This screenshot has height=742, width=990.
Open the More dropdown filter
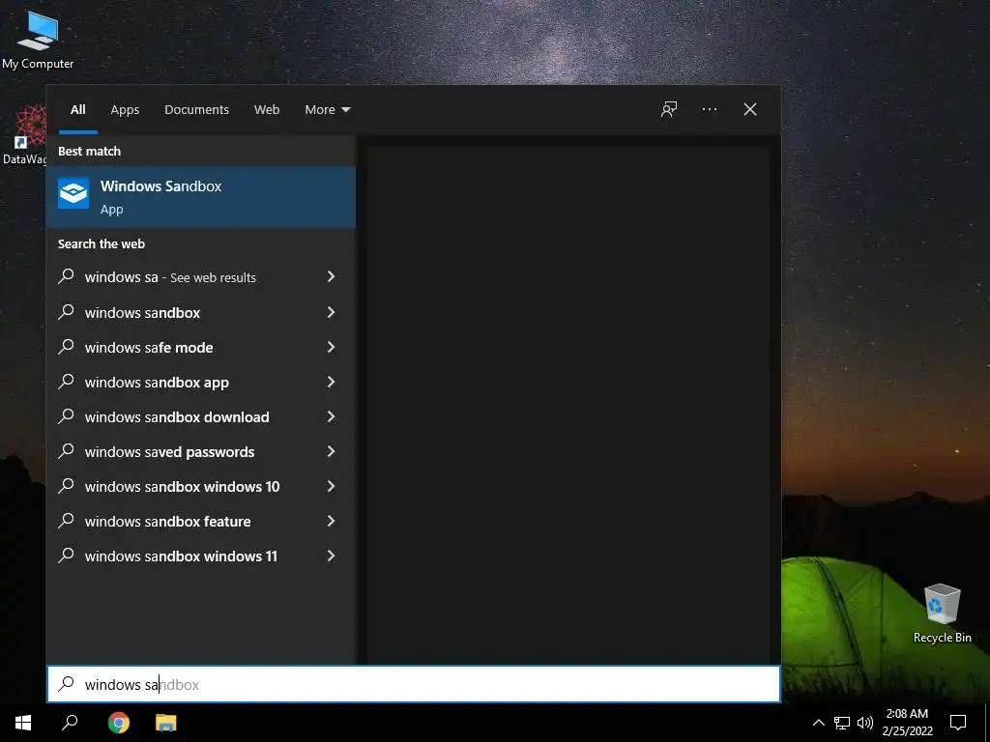pyautogui.click(x=327, y=109)
